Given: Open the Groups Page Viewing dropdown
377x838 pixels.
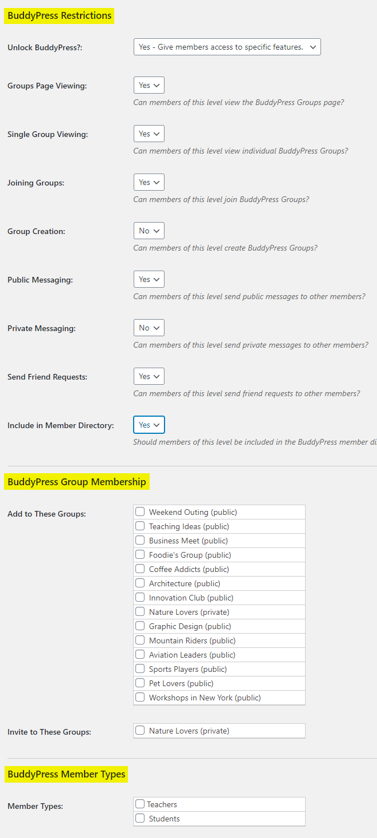Looking at the screenshot, I should [149, 85].
